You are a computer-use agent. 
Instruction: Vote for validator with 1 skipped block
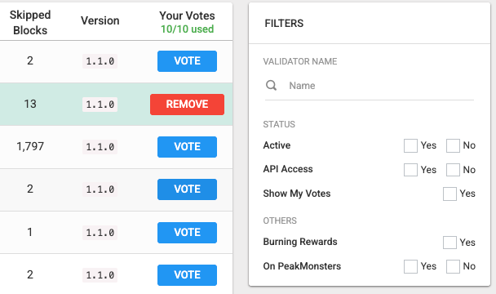[188, 233]
